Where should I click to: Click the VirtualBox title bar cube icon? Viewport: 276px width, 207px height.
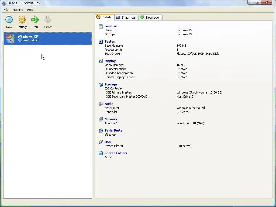tap(4, 3)
